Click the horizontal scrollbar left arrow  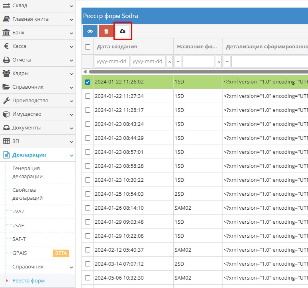(84, 72)
